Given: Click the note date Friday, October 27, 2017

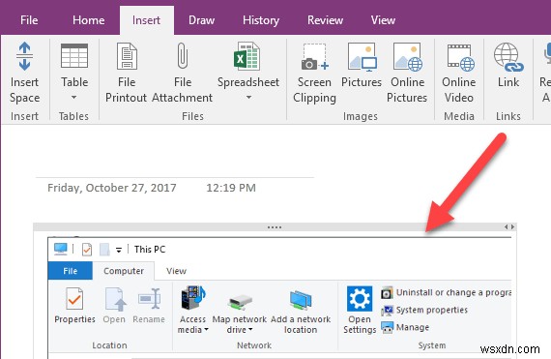Looking at the screenshot, I should click(112, 188).
